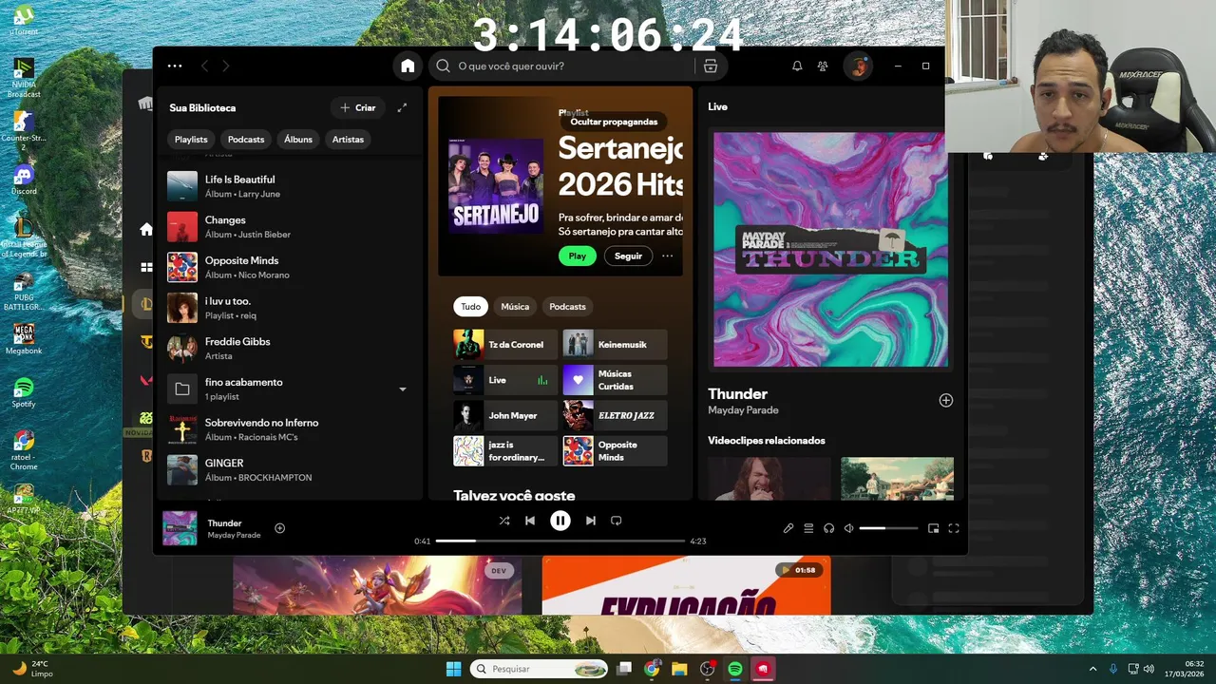Image resolution: width=1216 pixels, height=684 pixels.
Task: Toggle repeat mode
Action: tap(616, 521)
